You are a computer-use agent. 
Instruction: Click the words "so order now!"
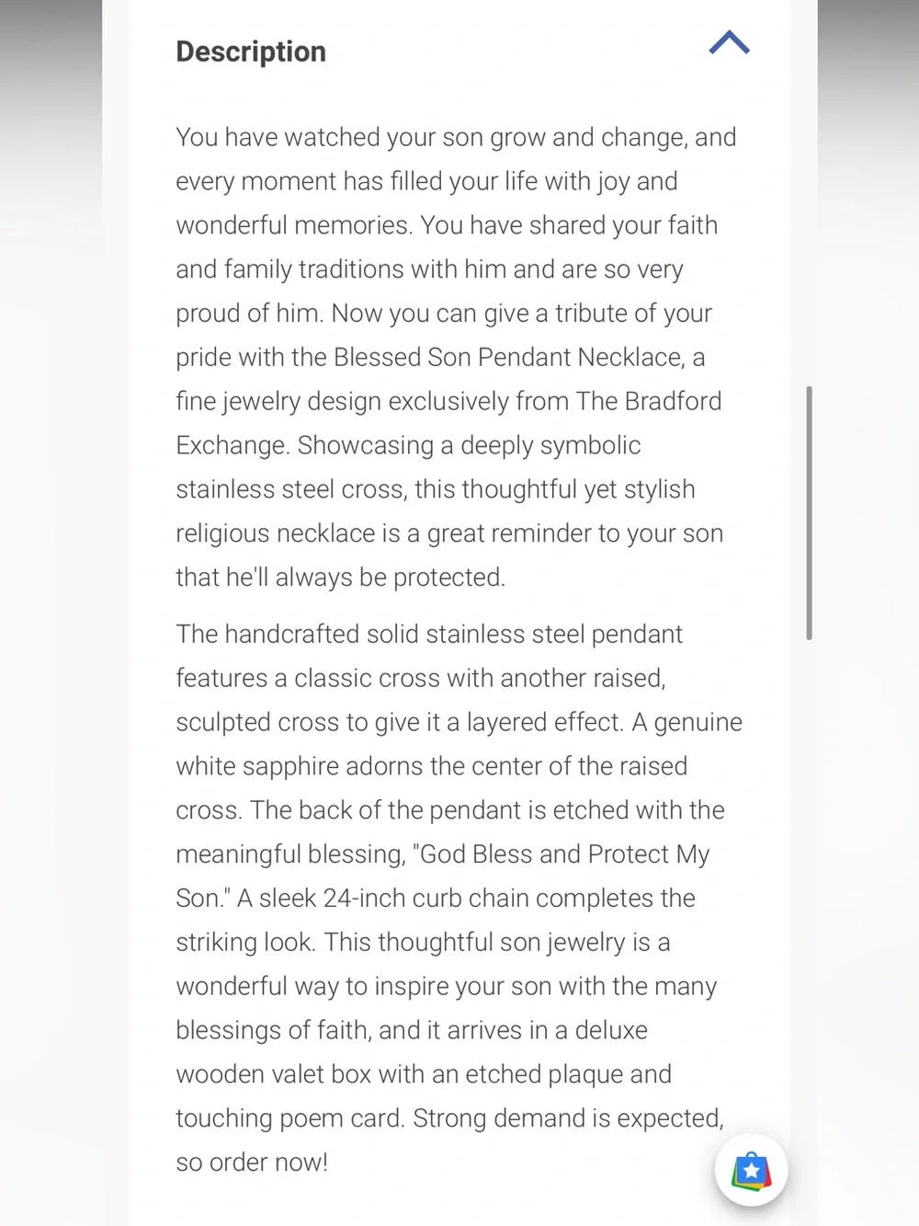(x=252, y=1163)
